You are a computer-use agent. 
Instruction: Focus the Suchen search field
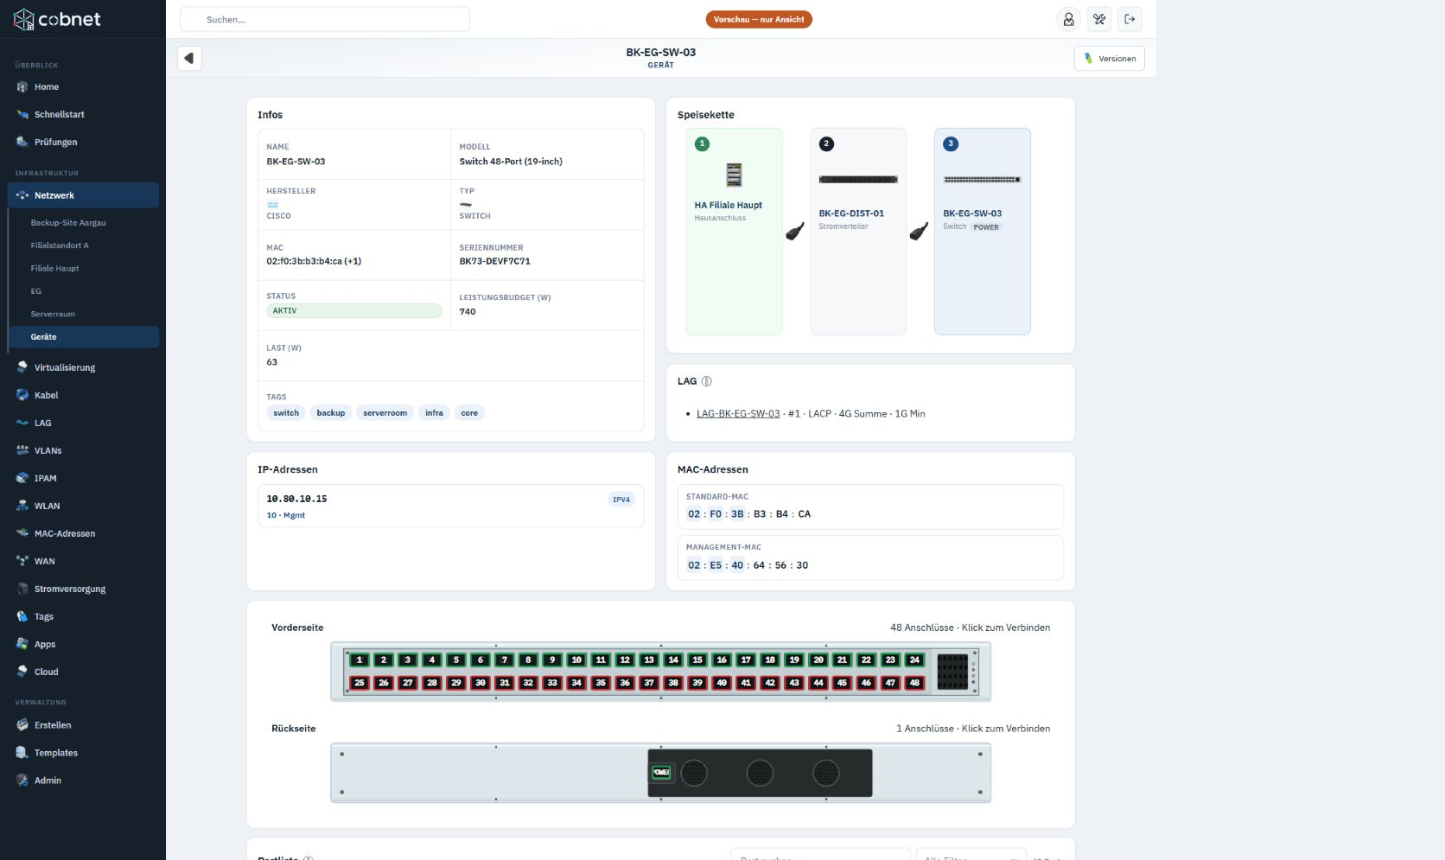coord(325,19)
